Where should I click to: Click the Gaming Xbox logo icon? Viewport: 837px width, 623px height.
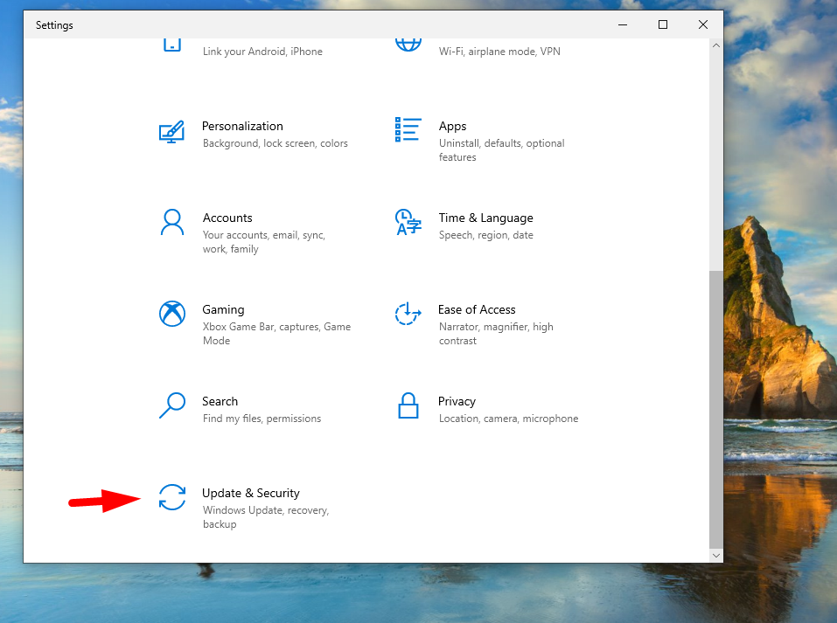pyautogui.click(x=171, y=314)
